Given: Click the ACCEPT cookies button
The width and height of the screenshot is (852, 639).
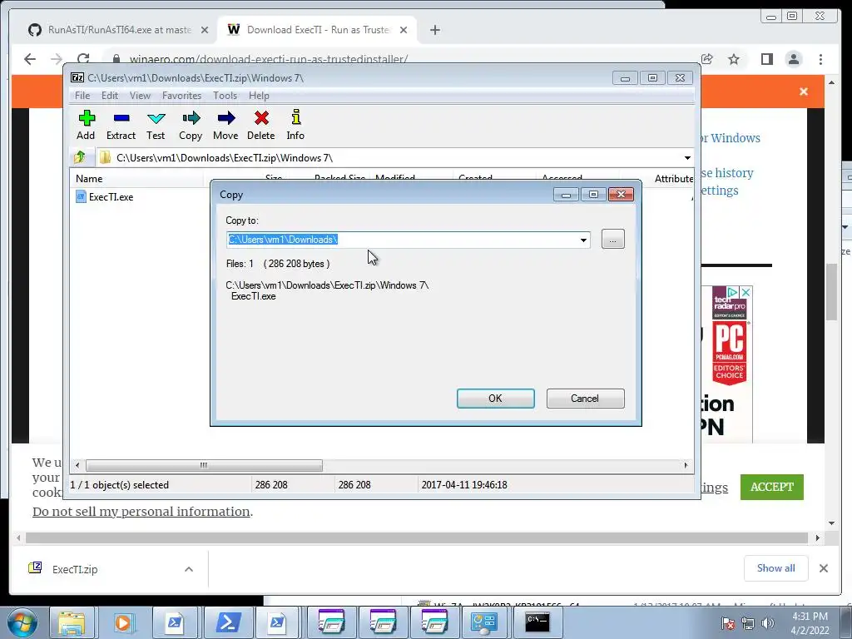Looking at the screenshot, I should (771, 487).
